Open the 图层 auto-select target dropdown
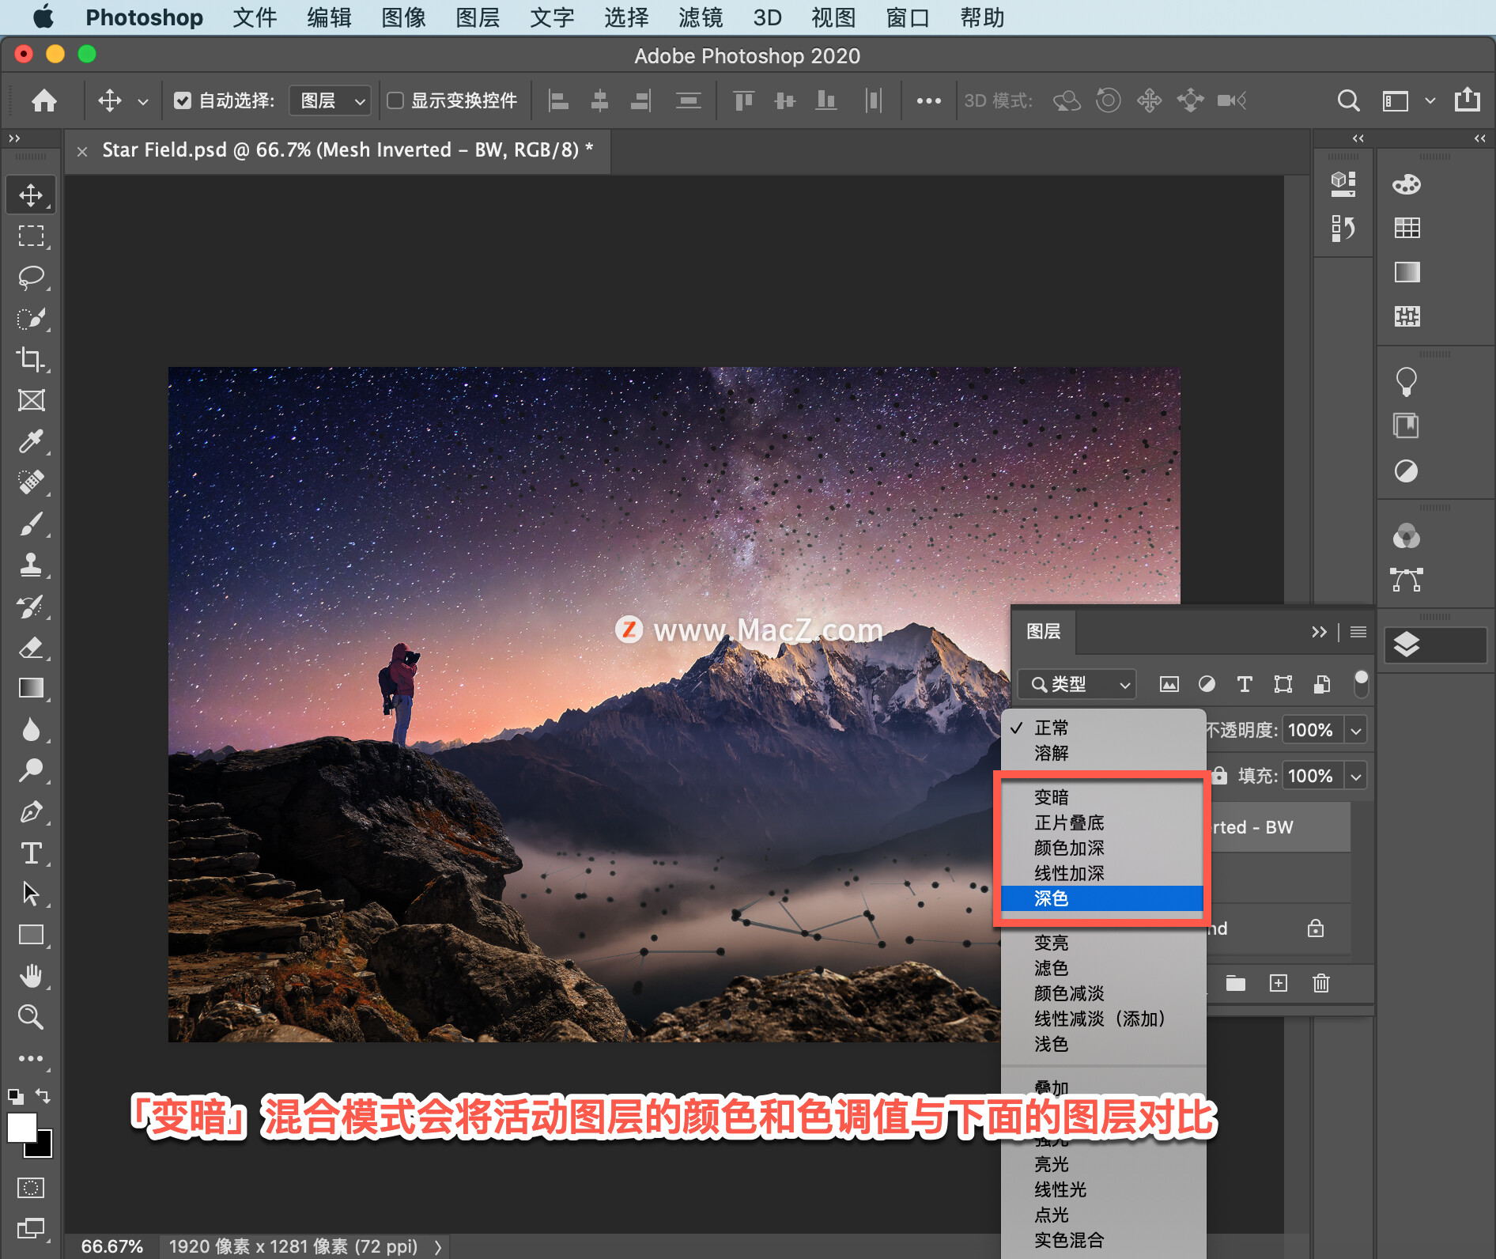Screen dimensions: 1496x1259 [330, 100]
